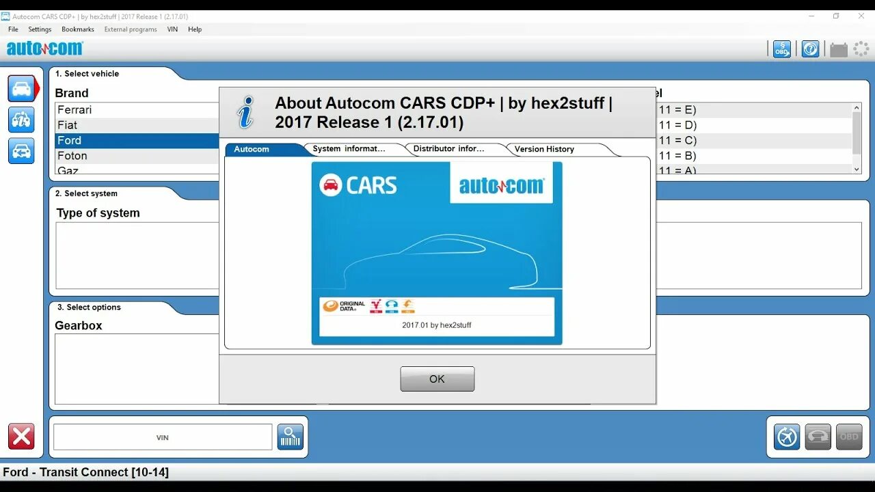Select Gaz in the Brand list
The image size is (875, 492).
137,169
